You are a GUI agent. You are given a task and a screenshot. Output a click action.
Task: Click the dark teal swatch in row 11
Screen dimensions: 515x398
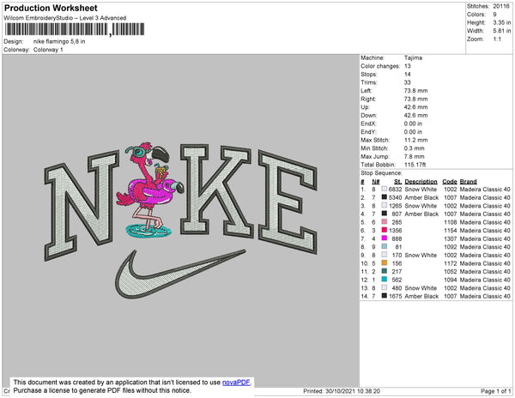(384, 271)
